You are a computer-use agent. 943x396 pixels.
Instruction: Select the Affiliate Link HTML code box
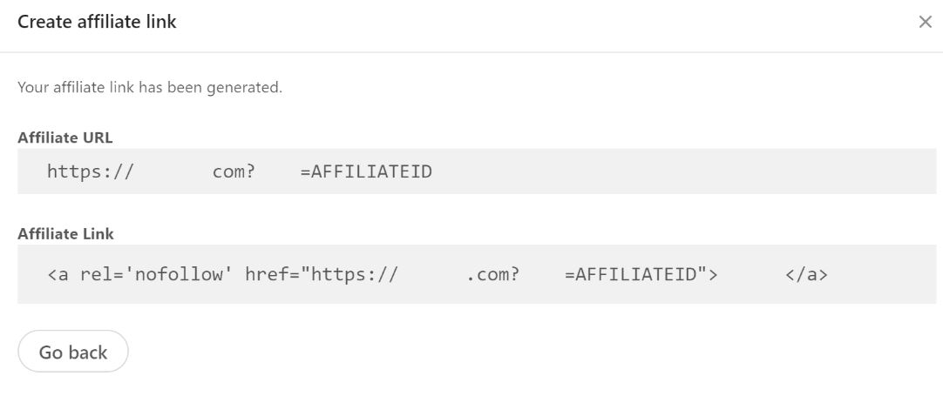[477, 274]
